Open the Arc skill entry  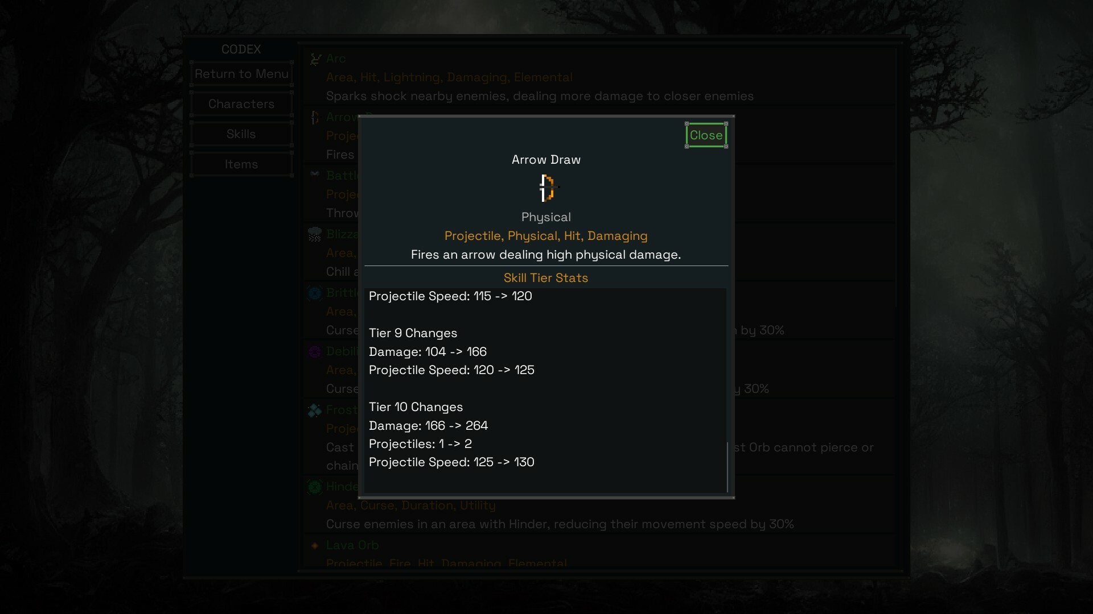(x=599, y=77)
